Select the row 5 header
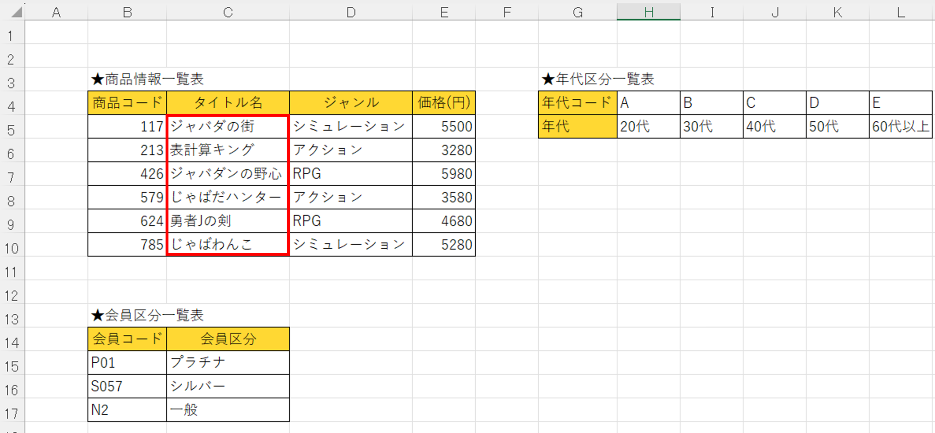The width and height of the screenshot is (935, 433). point(11,126)
